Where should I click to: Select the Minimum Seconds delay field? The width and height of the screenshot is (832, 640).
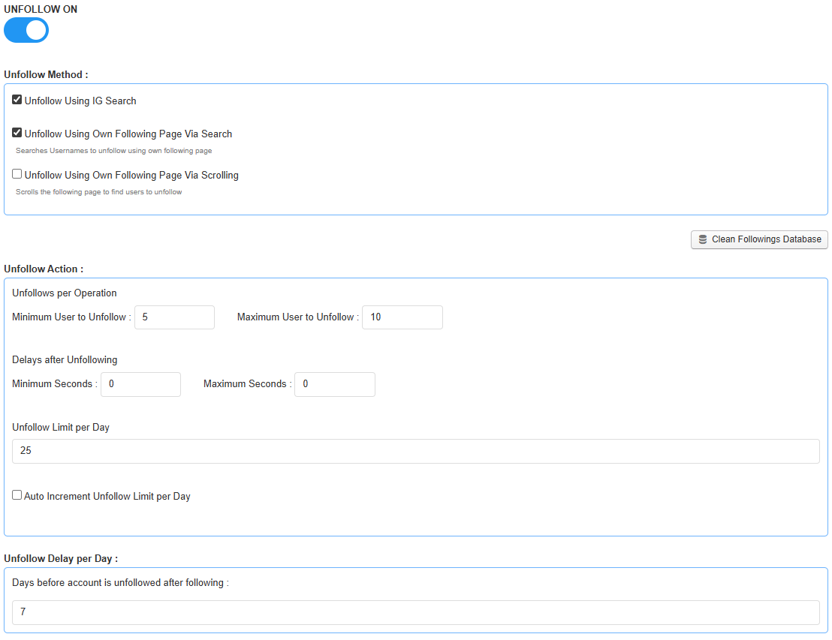click(x=140, y=384)
